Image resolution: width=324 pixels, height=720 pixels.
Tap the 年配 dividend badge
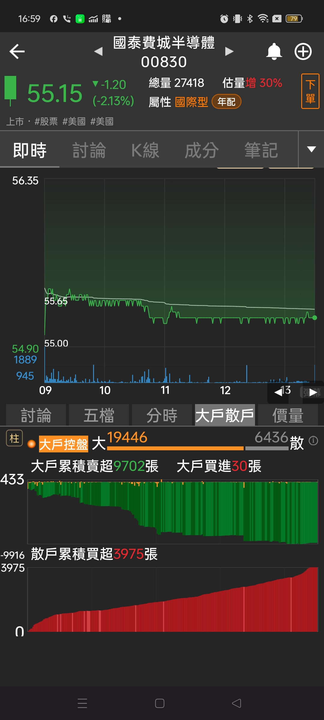tap(226, 102)
